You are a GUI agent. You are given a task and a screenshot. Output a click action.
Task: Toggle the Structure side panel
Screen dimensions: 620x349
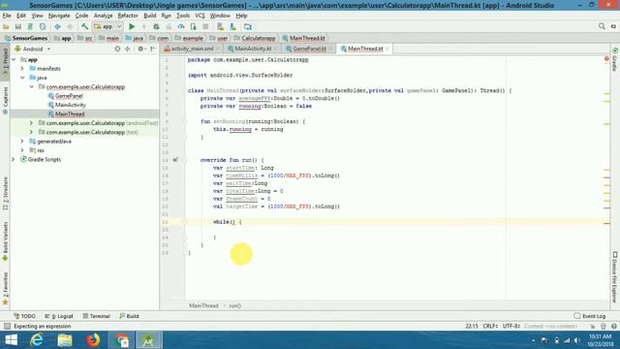point(5,194)
